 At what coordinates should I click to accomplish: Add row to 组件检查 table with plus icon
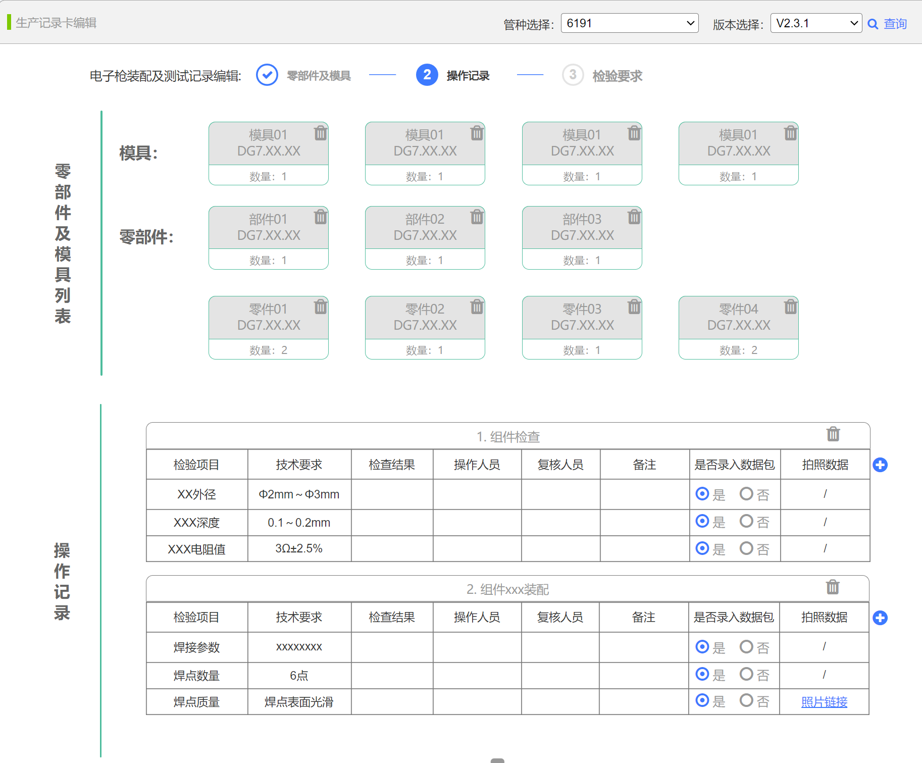click(880, 465)
